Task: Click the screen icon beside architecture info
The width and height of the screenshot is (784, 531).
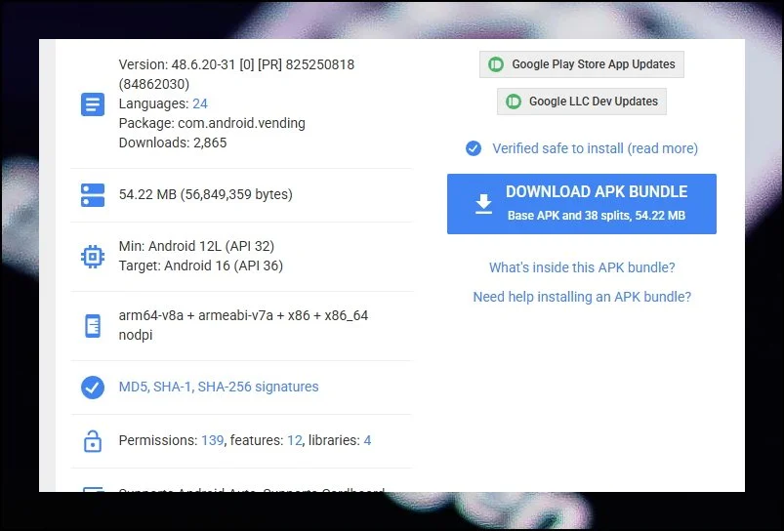Action: (92, 326)
